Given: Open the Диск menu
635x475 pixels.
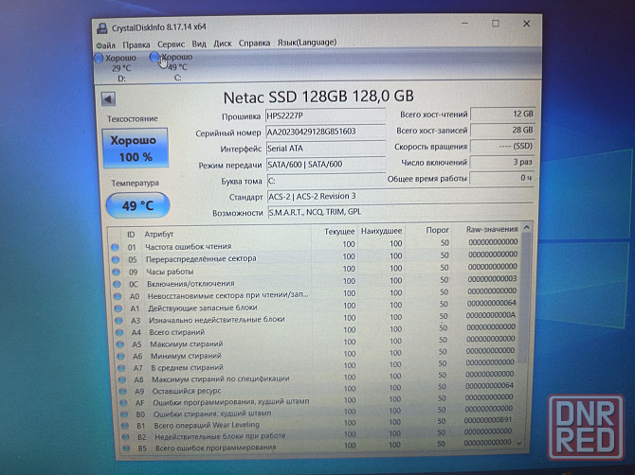Looking at the screenshot, I should 223,44.
